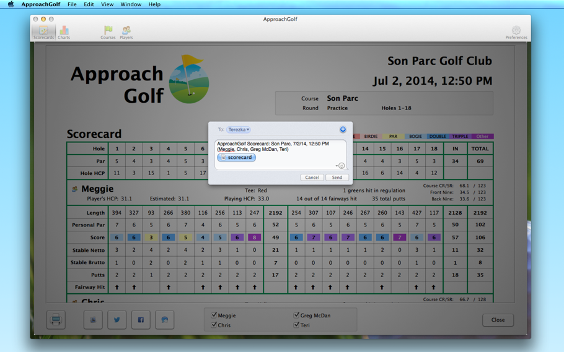Open the emoji picker smiley

point(341,166)
